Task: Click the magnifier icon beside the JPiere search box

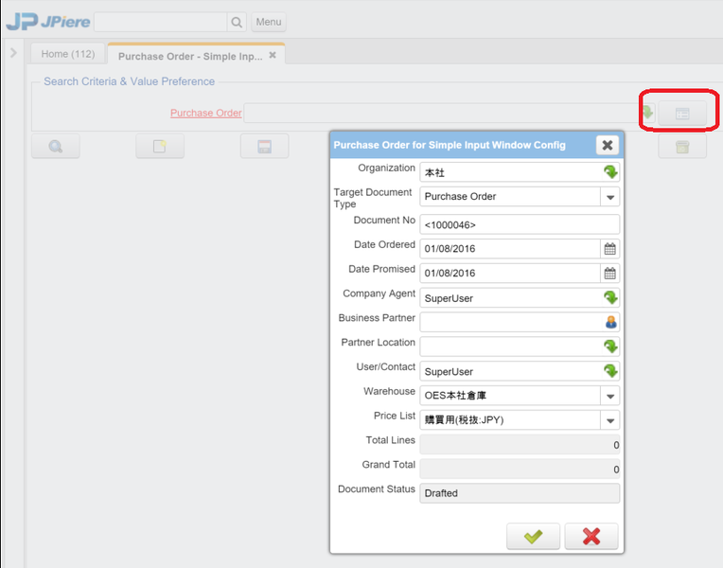Action: click(236, 22)
